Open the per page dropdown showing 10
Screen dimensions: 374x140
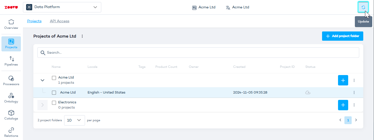pyautogui.click(x=75, y=120)
